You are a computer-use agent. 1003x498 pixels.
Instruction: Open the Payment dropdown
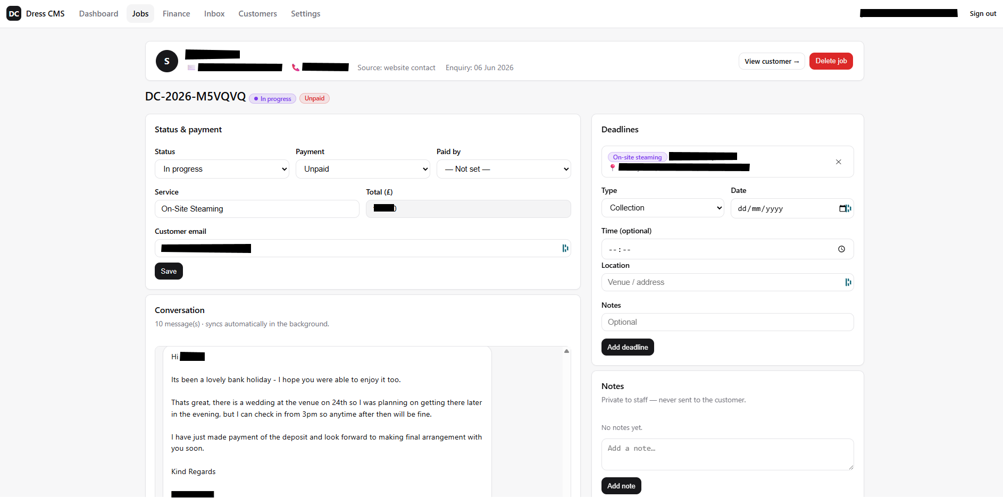pos(363,169)
